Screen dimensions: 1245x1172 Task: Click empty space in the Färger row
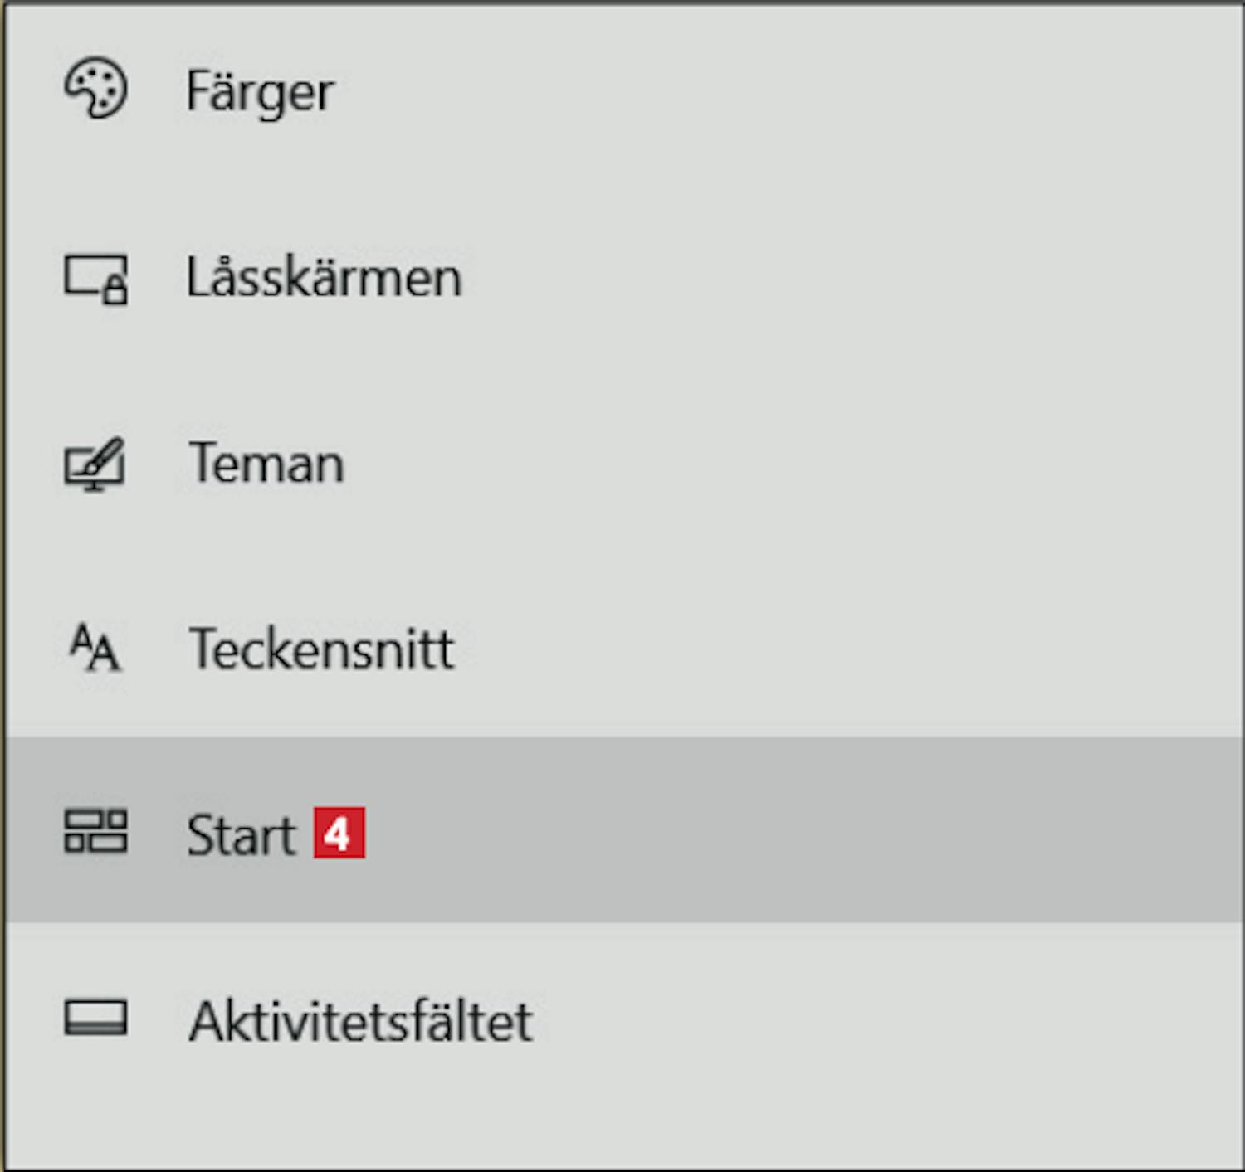click(x=788, y=91)
